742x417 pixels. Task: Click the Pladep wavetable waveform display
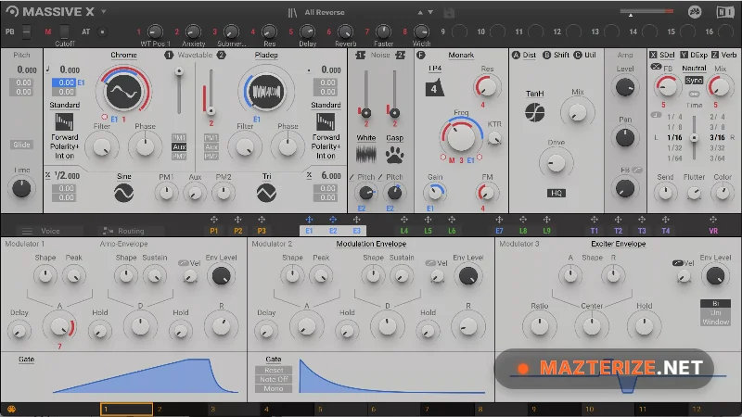266,91
